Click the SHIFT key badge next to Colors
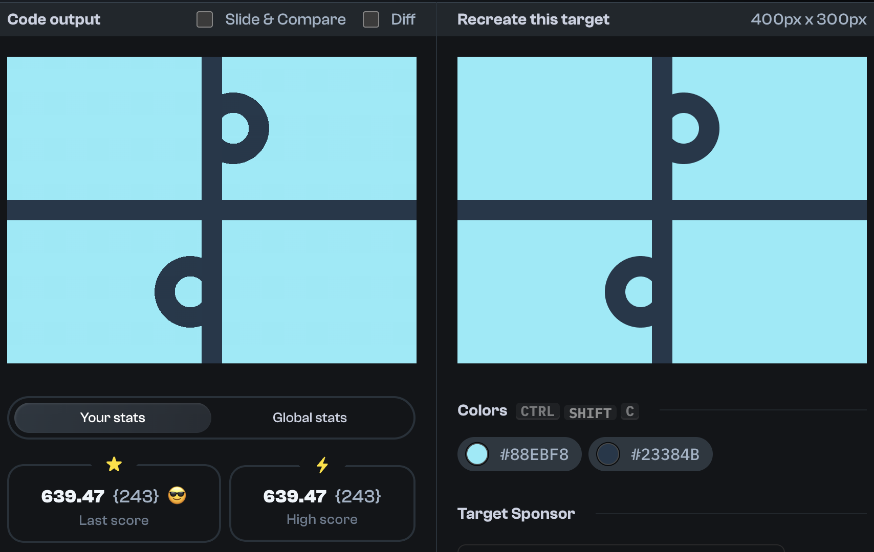874x552 pixels. (590, 412)
